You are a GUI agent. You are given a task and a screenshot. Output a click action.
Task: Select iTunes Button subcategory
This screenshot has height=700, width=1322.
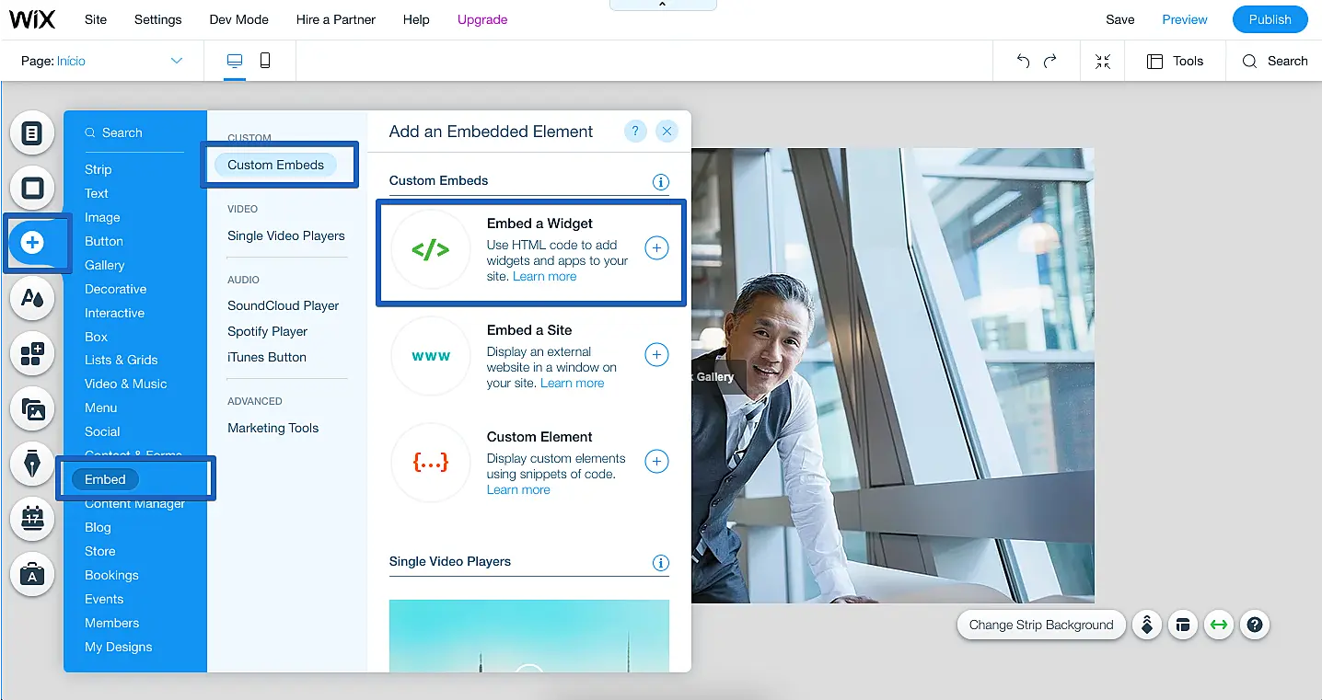point(267,357)
